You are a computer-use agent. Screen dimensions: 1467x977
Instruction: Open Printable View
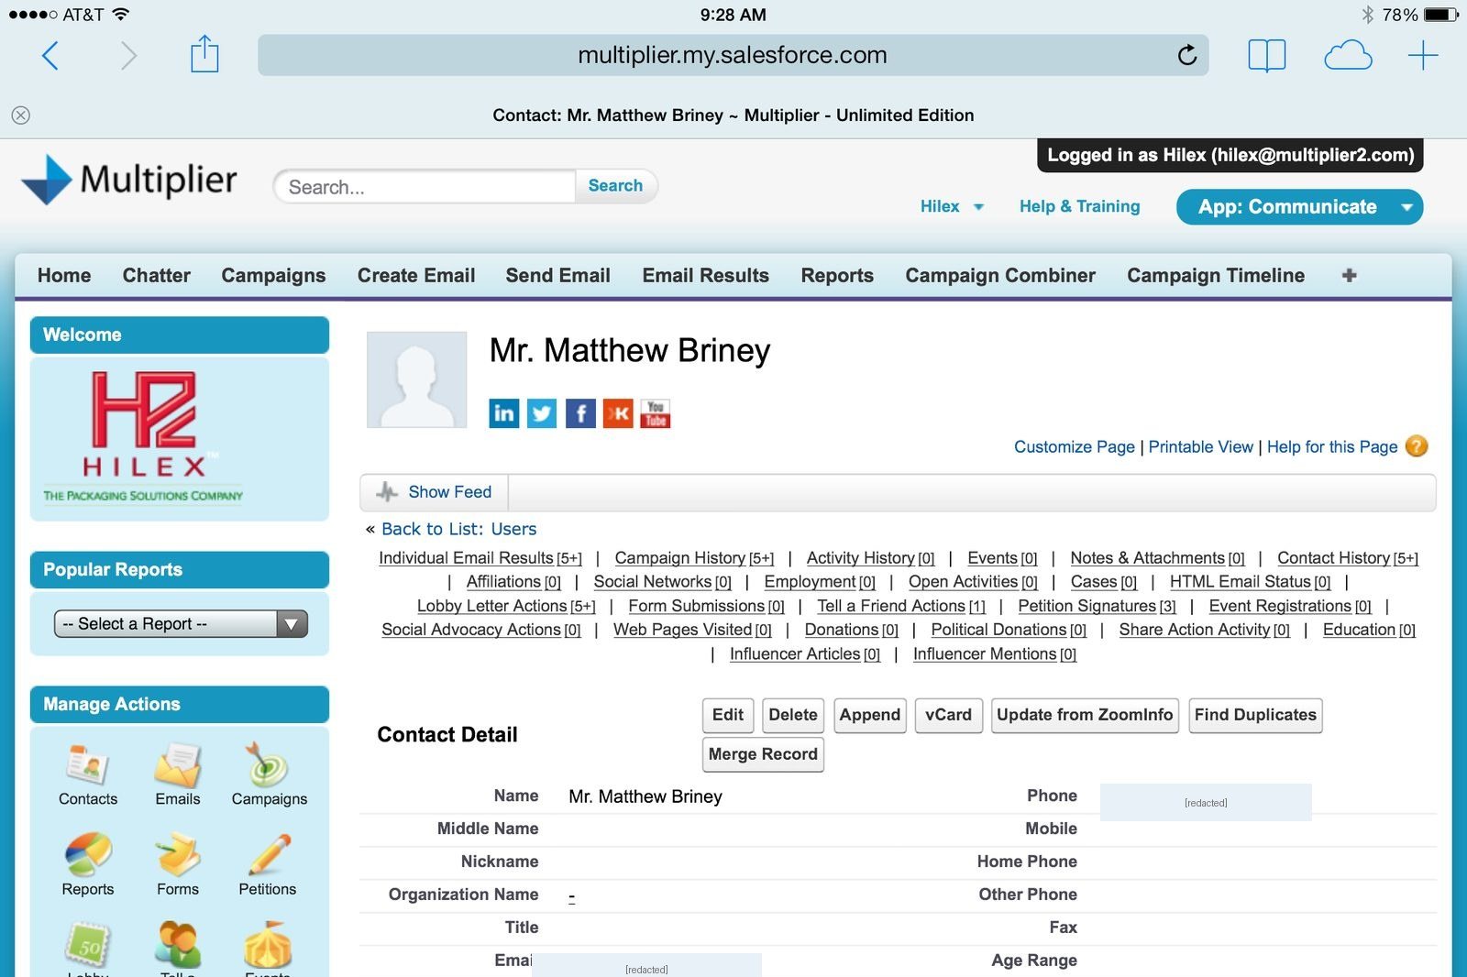coord(1200,447)
